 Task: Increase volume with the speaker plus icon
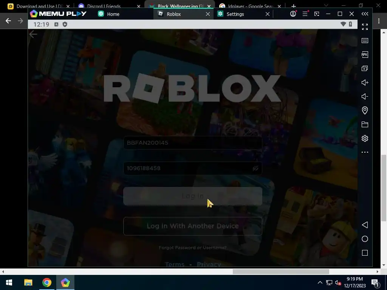coord(365,82)
